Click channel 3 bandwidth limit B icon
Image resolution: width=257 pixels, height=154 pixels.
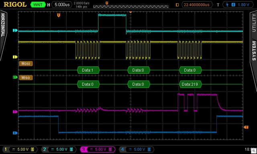pyautogui.click(x=110, y=150)
